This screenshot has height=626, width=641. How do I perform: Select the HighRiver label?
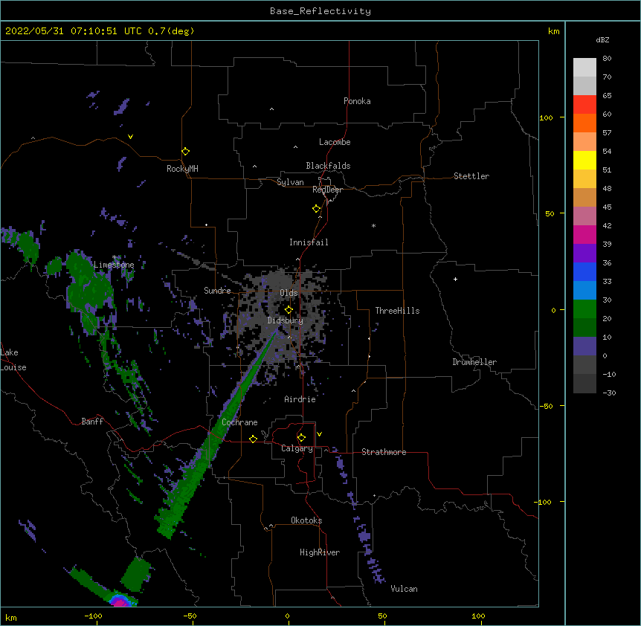[x=320, y=552]
